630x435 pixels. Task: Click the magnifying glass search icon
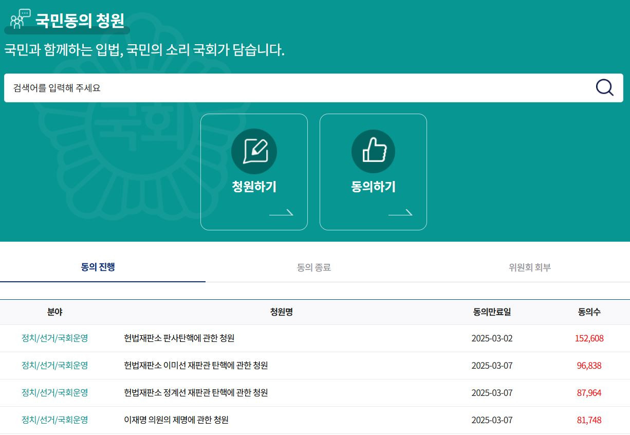[x=604, y=88]
